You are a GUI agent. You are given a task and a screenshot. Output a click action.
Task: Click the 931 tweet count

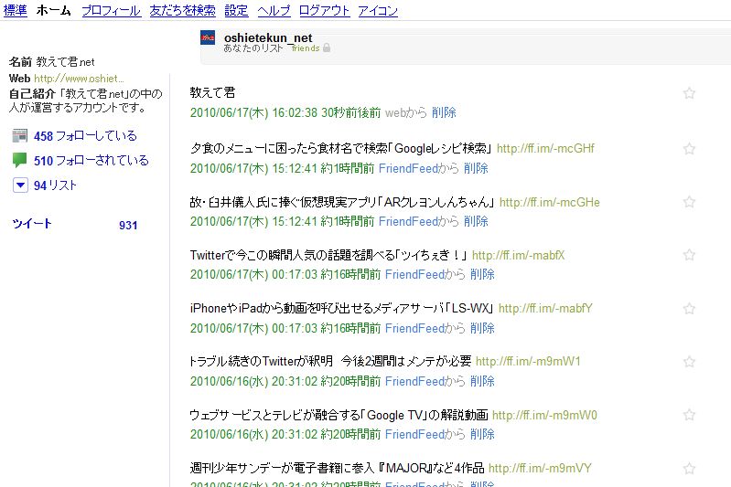[x=128, y=226]
